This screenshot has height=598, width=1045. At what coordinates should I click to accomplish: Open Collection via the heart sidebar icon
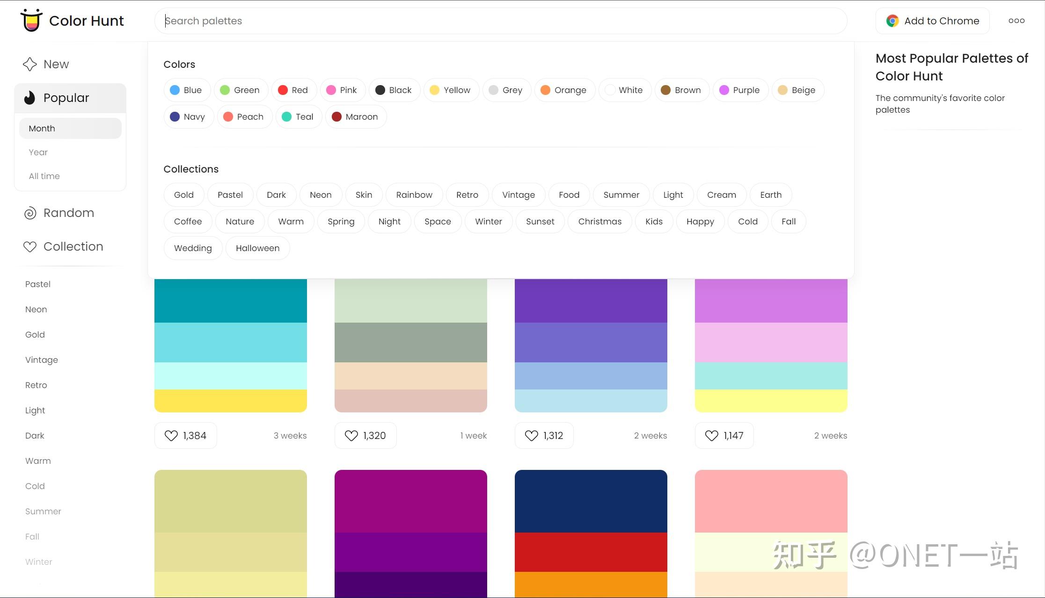[29, 246]
